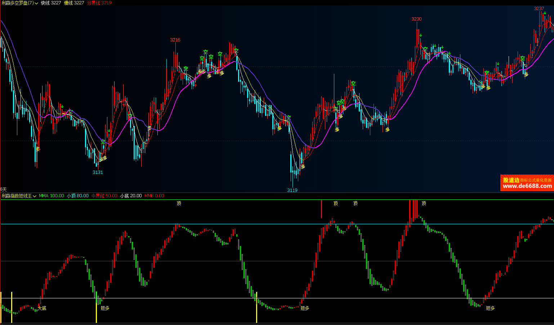This screenshot has width=554, height=325.
Task: Click the 3131 low price marker
Action: pos(98,172)
